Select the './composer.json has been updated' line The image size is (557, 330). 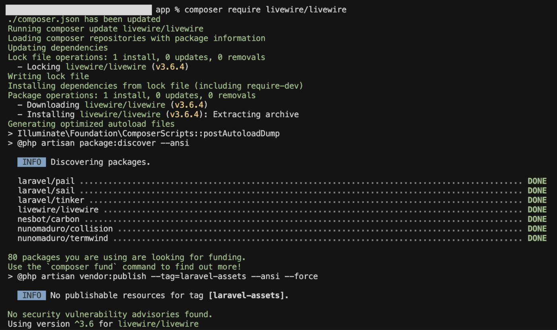click(84, 19)
